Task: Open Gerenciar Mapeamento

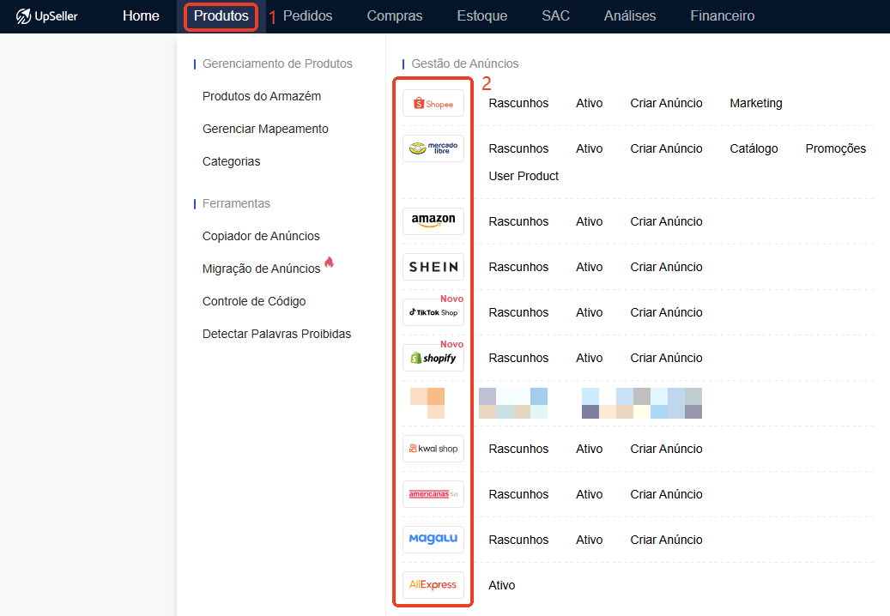Action: (x=265, y=129)
